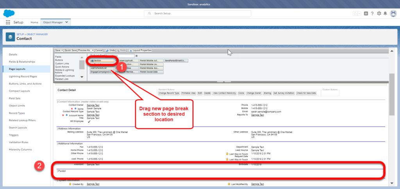Click the Search Setup field
400x189 pixels.
pyautogui.click(x=197, y=14)
